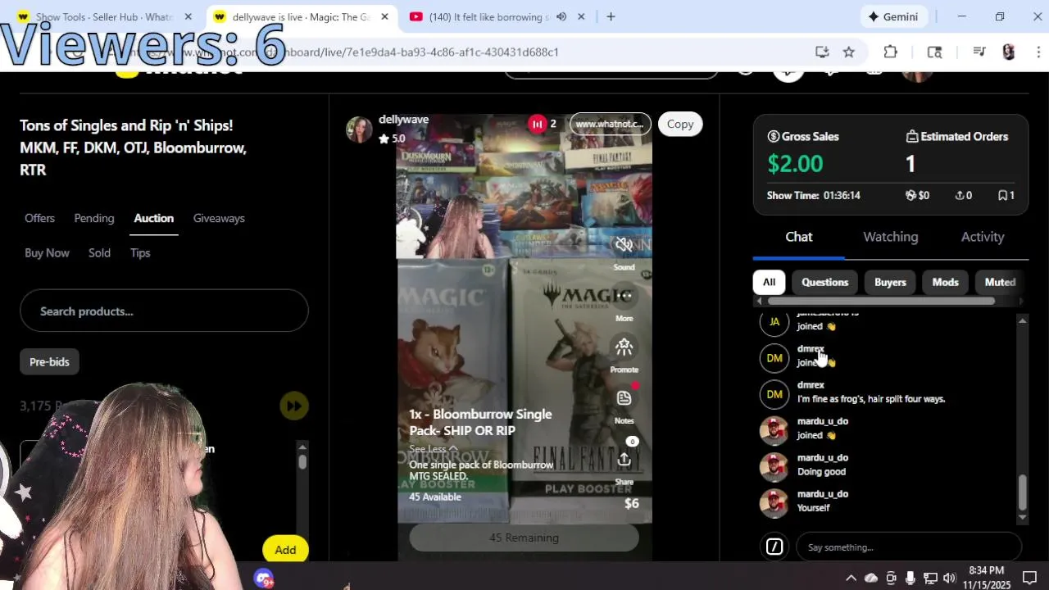Screen dimensions: 1049x590
Task: Click the bookmarks count icon in stats
Action: coord(1002,196)
